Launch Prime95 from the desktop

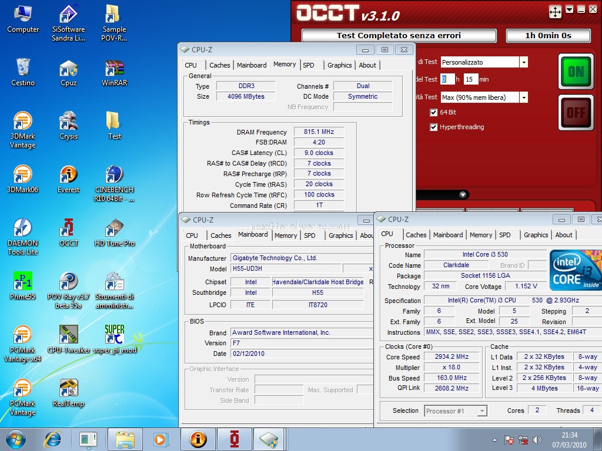[x=23, y=286]
